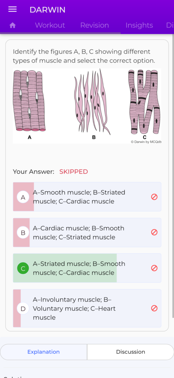This screenshot has width=174, height=378.
Task: Click the vertical scrollbar on the right edge
Action: point(173,176)
